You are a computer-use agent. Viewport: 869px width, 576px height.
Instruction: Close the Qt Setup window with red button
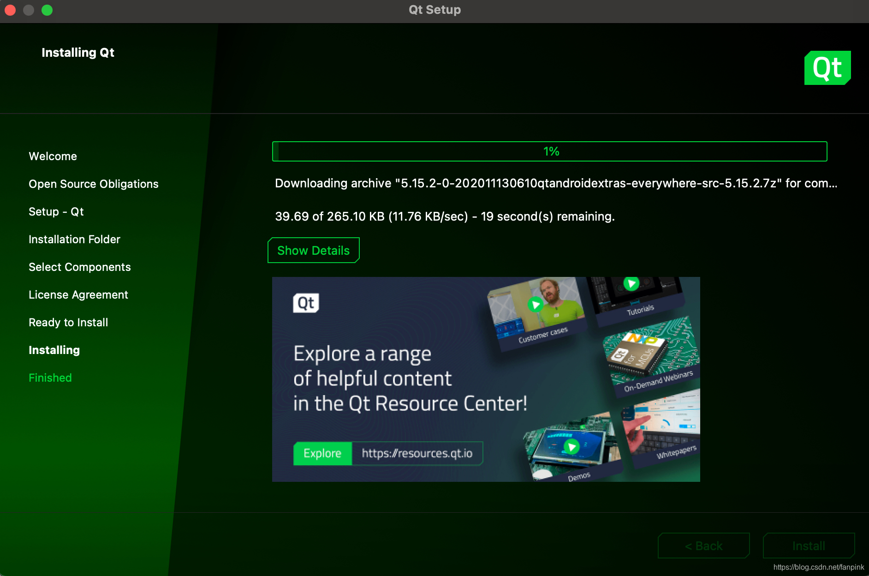point(10,10)
